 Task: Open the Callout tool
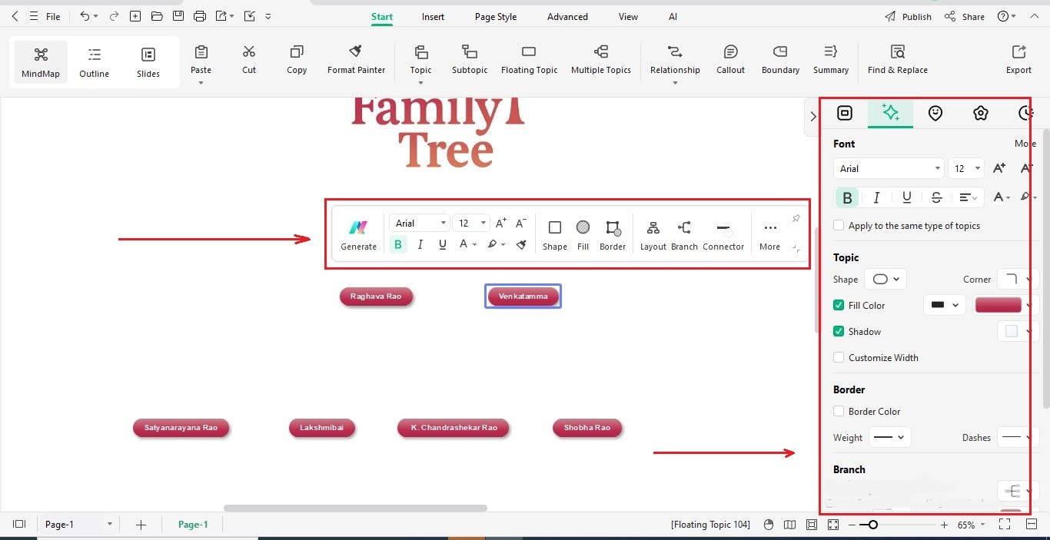point(729,61)
